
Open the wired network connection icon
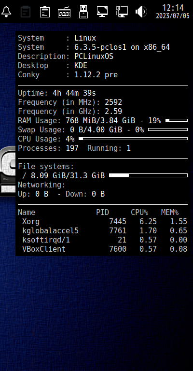coord(122,12)
